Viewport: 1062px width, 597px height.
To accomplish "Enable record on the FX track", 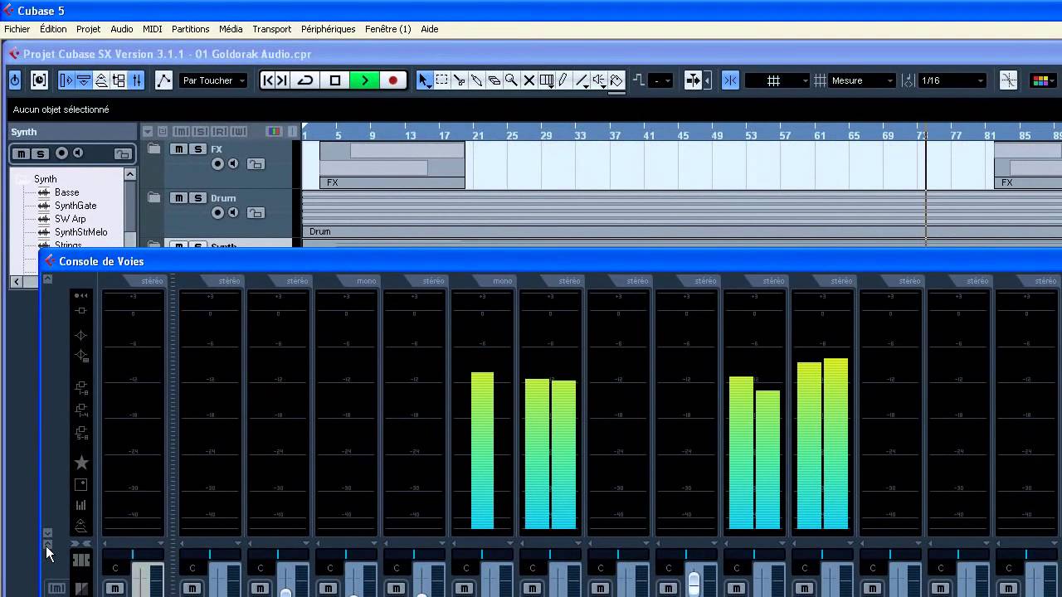I will click(x=218, y=164).
